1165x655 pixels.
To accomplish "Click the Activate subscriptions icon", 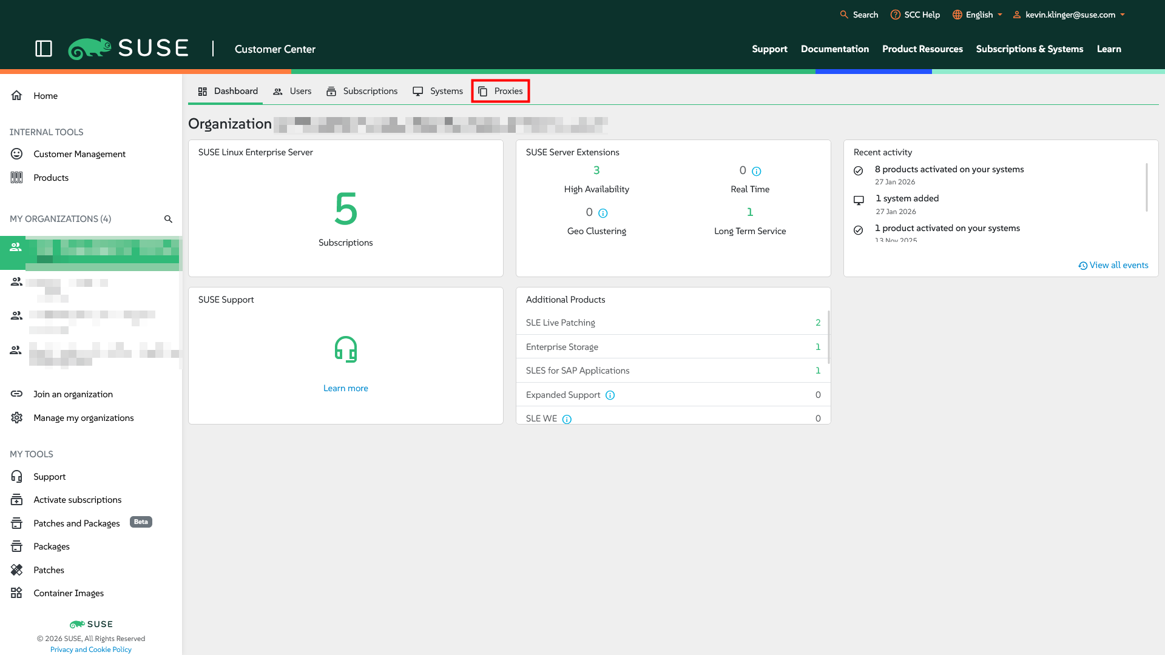I will pos(17,500).
